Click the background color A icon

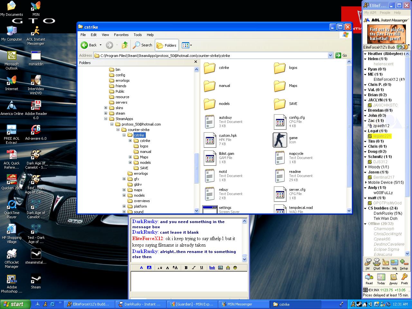[x=149, y=267]
